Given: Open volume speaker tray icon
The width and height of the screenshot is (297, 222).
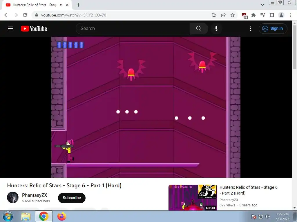Looking at the screenshot, I should [x=268, y=217].
